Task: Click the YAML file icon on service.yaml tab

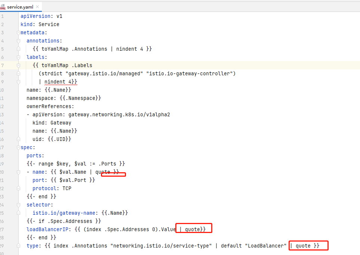Action: pos(3,7)
